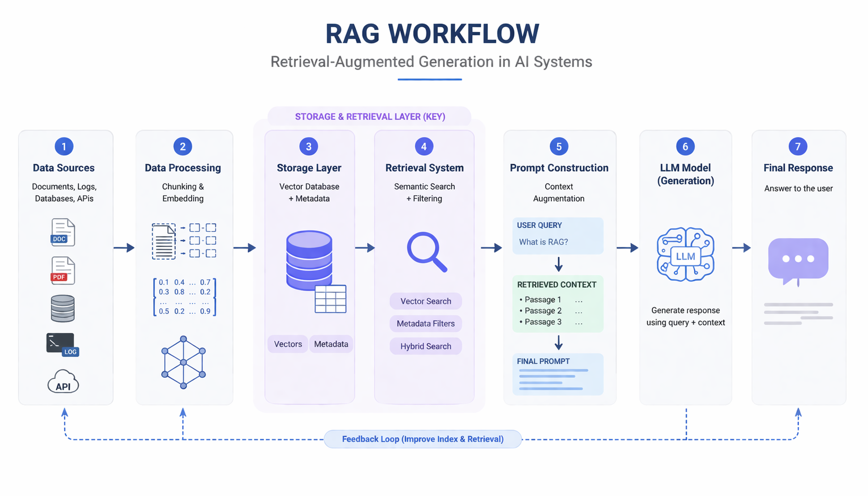The height and width of the screenshot is (496, 868).
Task: Click the DOC file icon
Action: pos(63,232)
